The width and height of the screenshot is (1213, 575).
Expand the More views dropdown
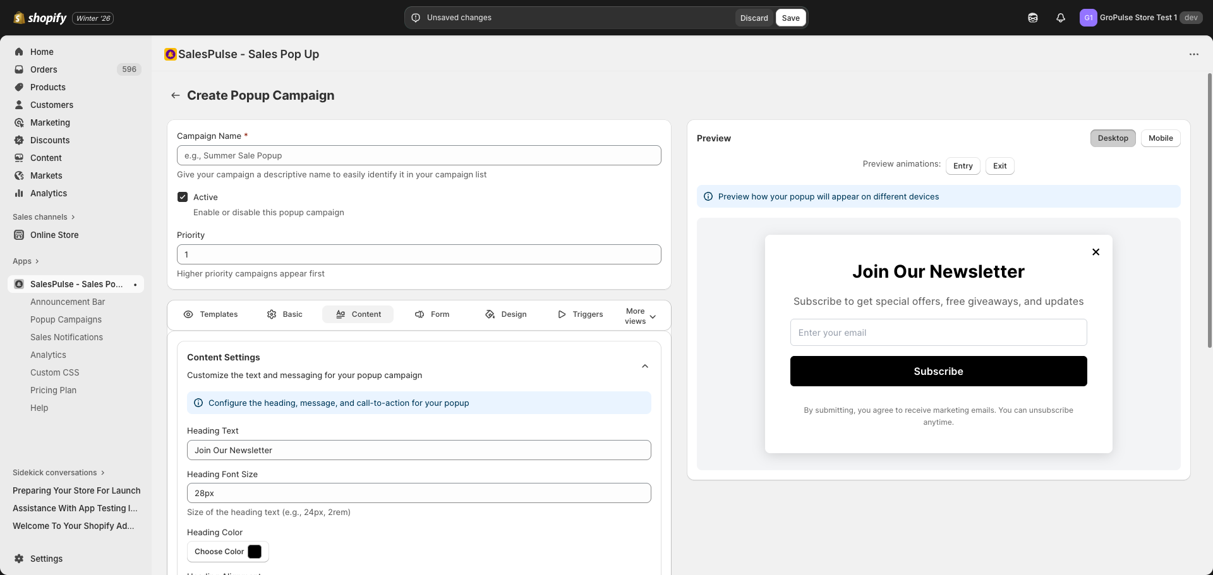[641, 316]
